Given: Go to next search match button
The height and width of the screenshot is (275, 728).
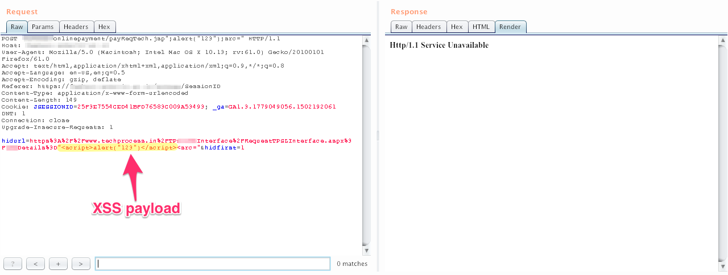Looking at the screenshot, I should click(x=81, y=264).
